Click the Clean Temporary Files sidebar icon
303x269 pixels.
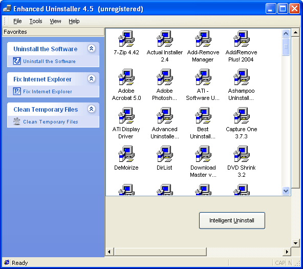17,121
